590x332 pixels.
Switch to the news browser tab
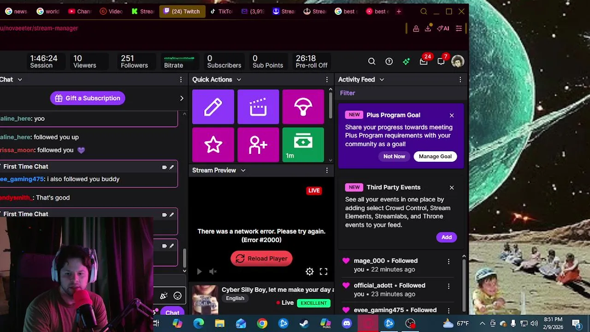click(16, 12)
